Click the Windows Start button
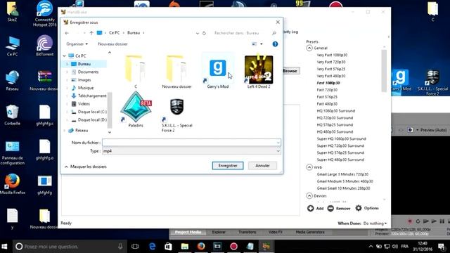This screenshot has width=450, height=253. tap(5, 247)
